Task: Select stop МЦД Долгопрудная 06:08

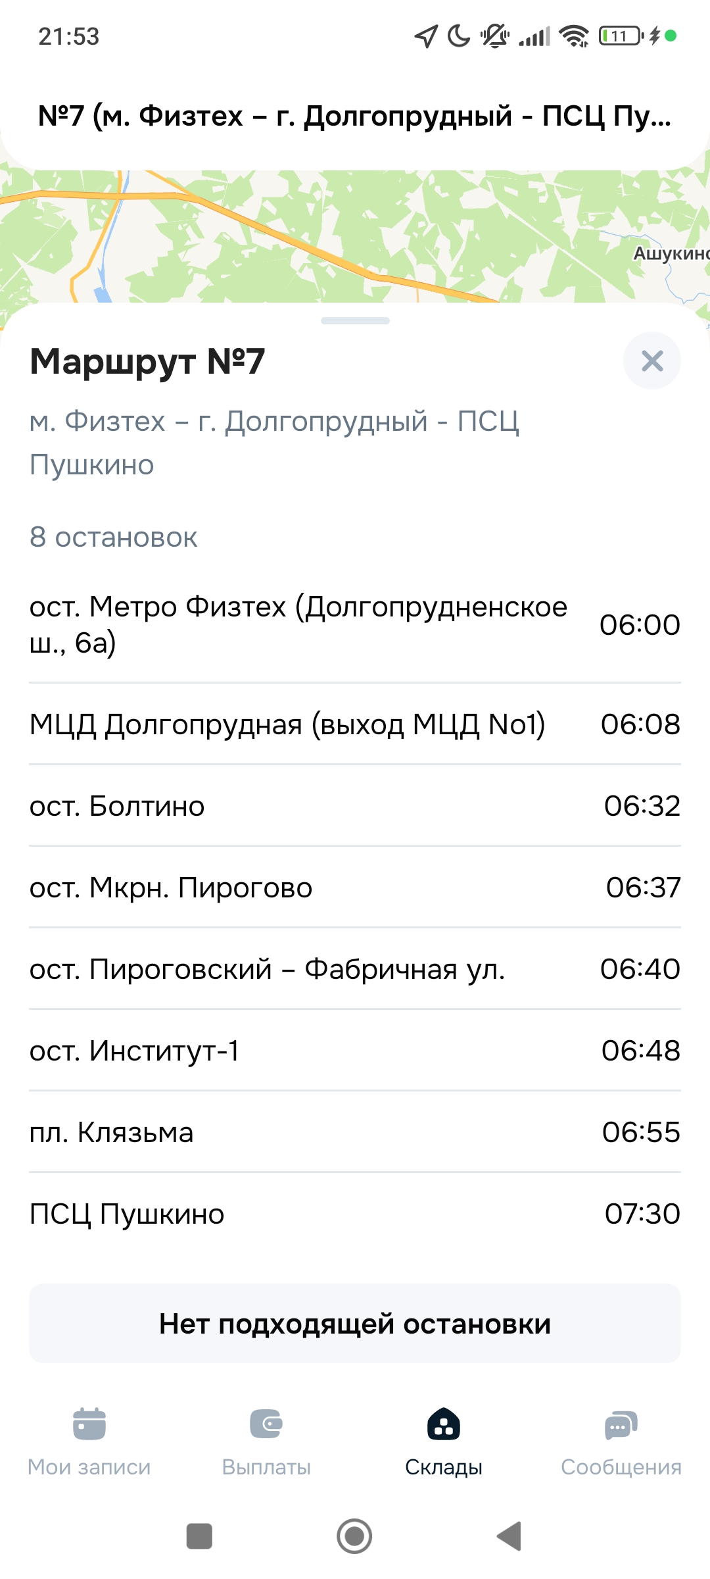Action: click(x=355, y=724)
